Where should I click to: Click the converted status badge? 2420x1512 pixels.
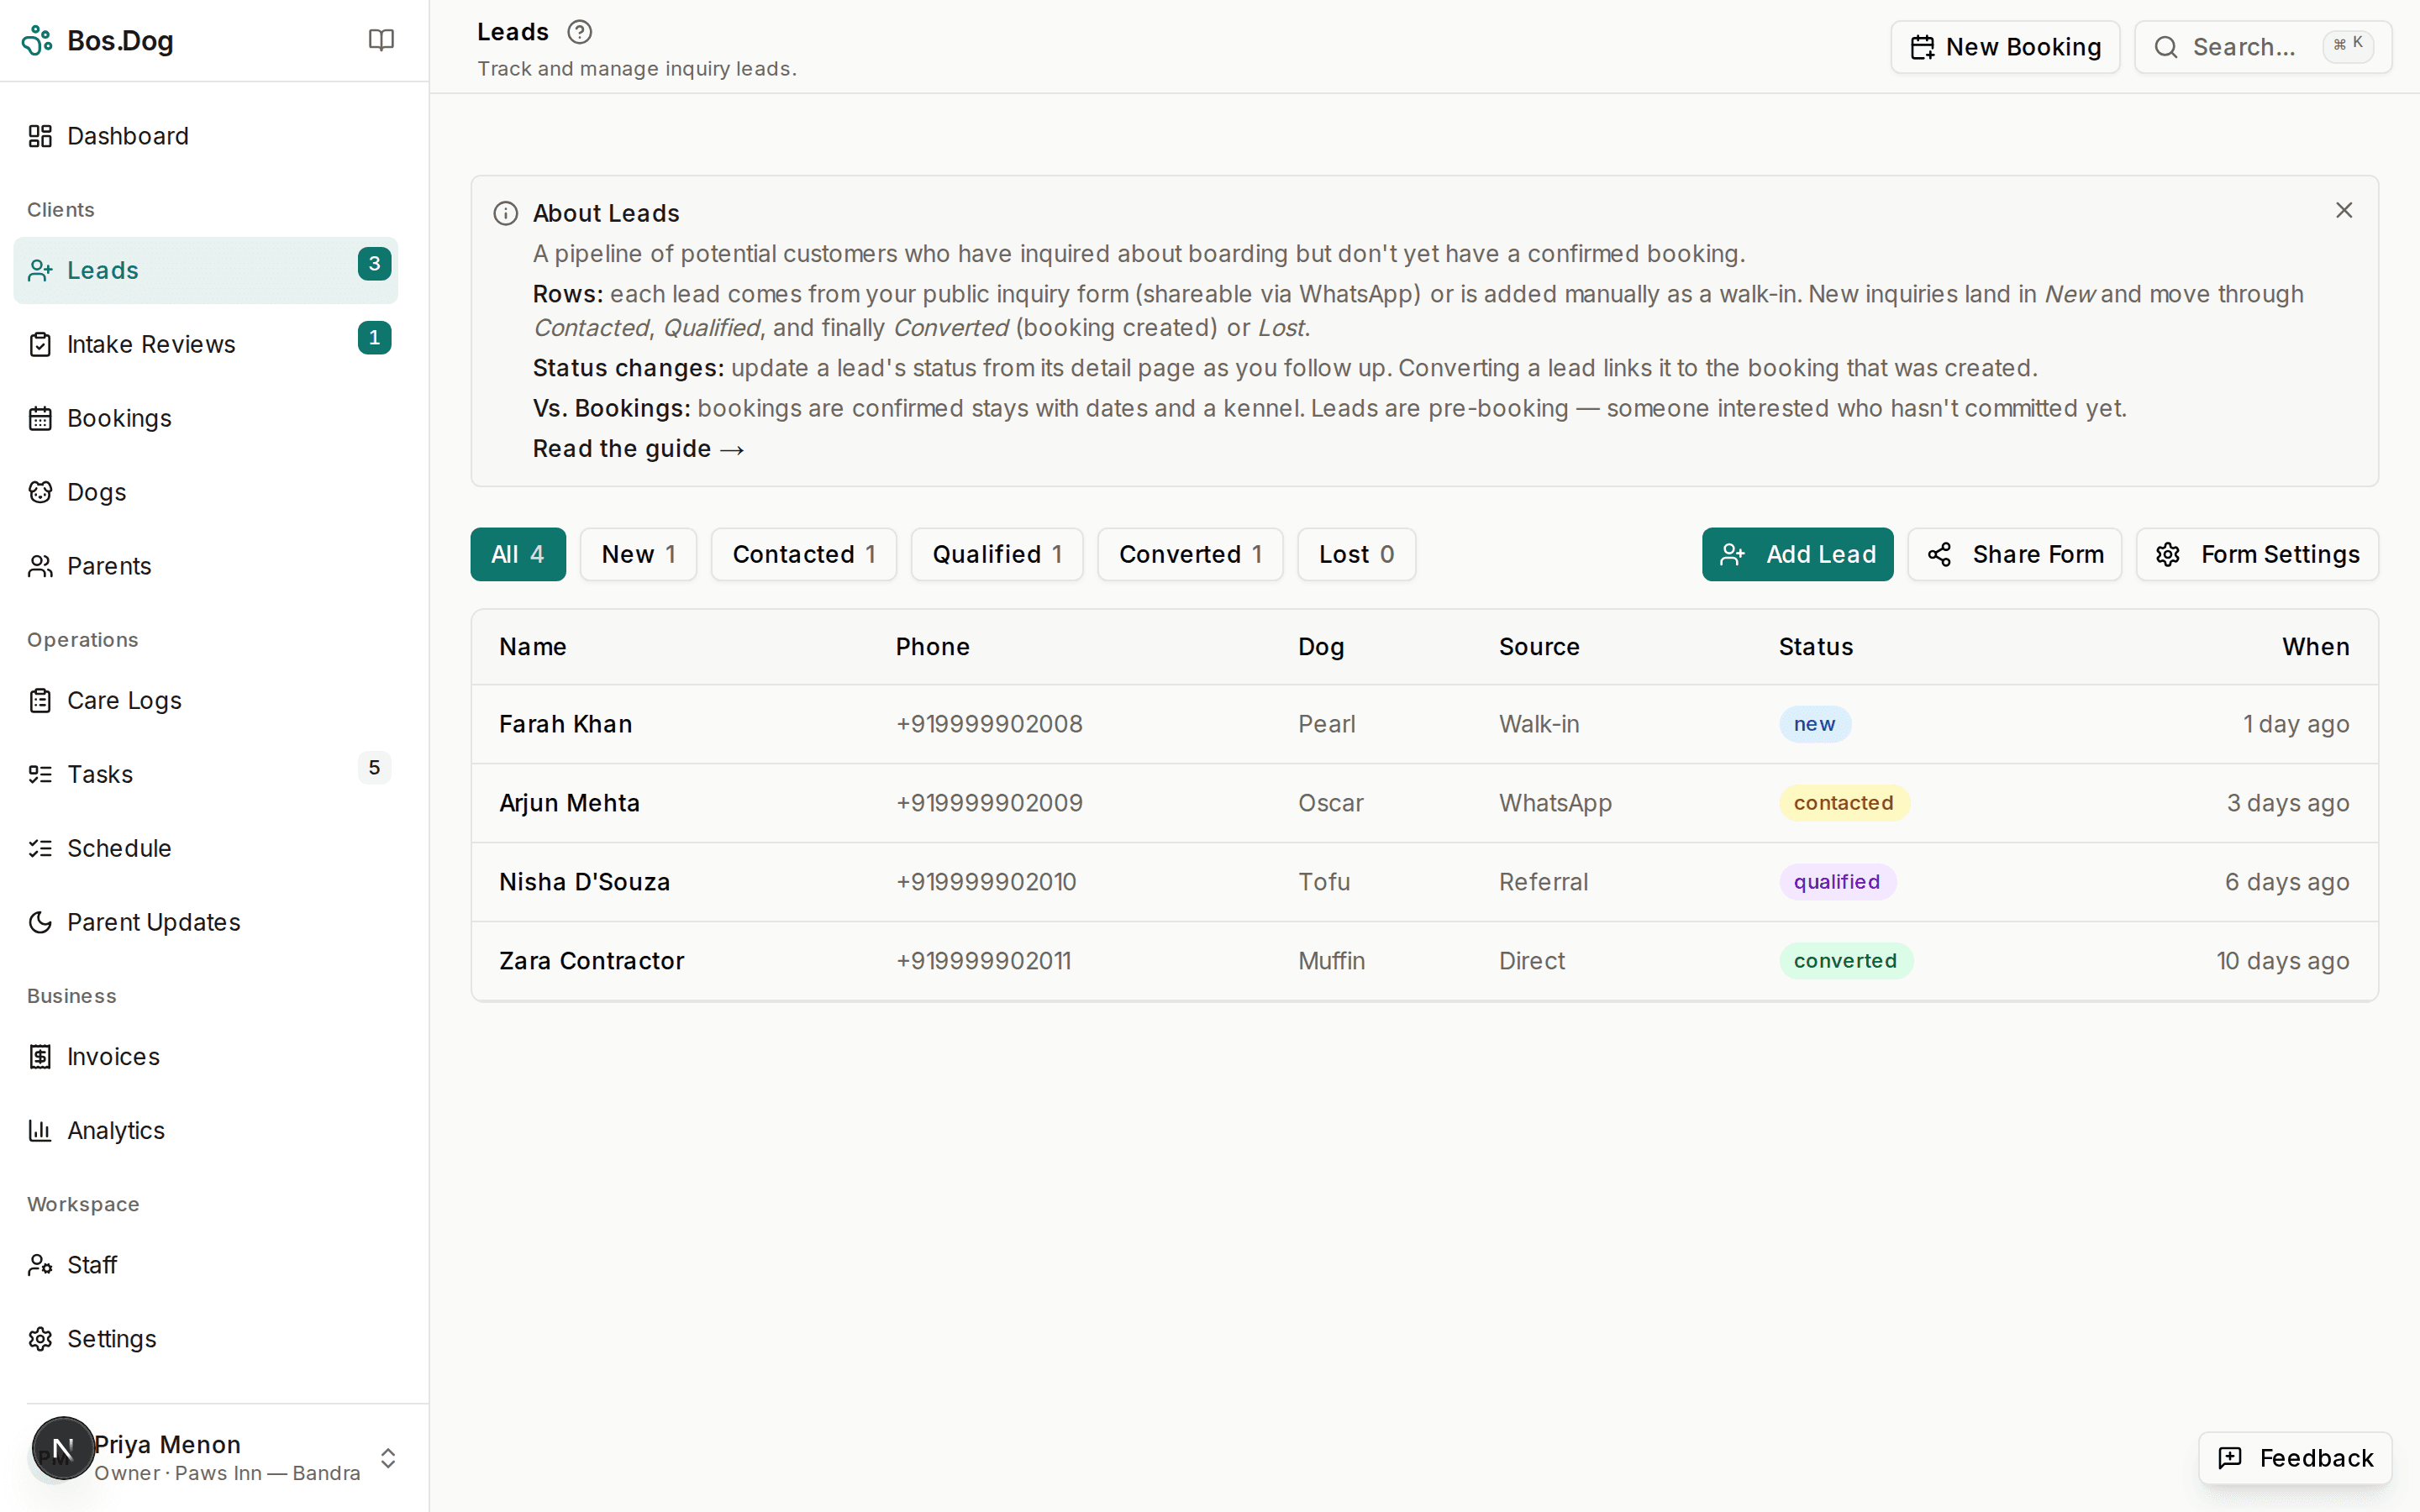[x=1845, y=961]
